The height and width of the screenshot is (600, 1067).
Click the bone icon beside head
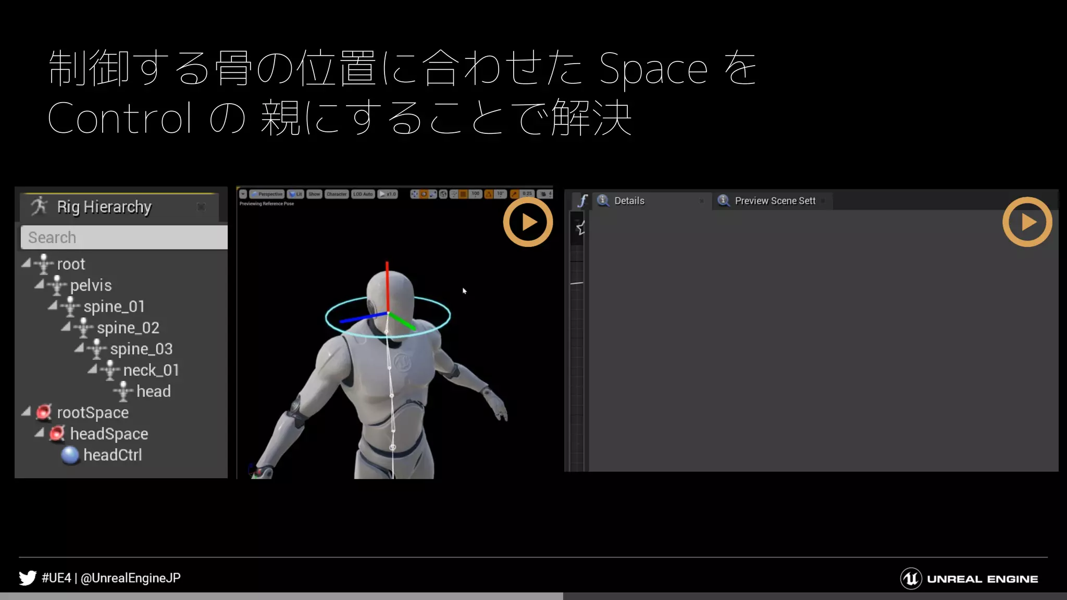coord(123,392)
